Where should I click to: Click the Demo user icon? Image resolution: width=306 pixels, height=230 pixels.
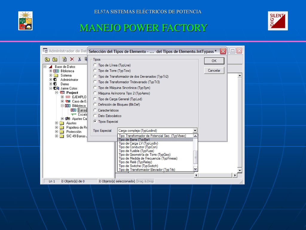pyautogui.click(x=55, y=84)
